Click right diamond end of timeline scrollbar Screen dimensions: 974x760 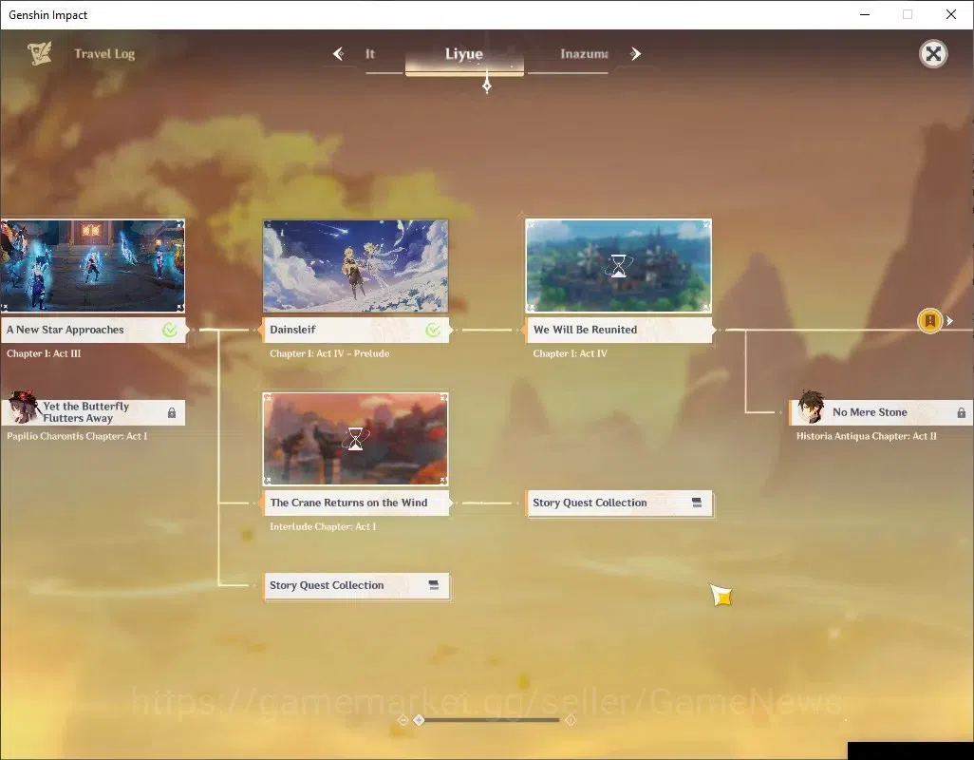pyautogui.click(x=571, y=720)
